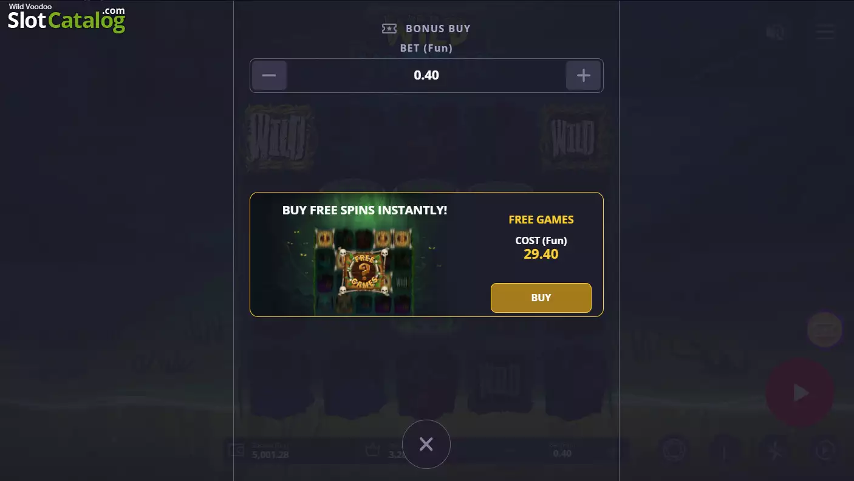Click the dimmed info icon in bottom bar
Image resolution: width=854 pixels, height=481 pixels.
tap(724, 451)
